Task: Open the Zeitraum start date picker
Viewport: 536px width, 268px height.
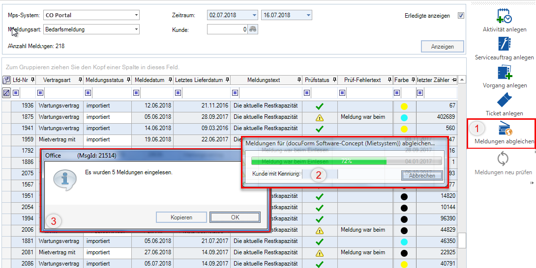Action: pyautogui.click(x=254, y=15)
